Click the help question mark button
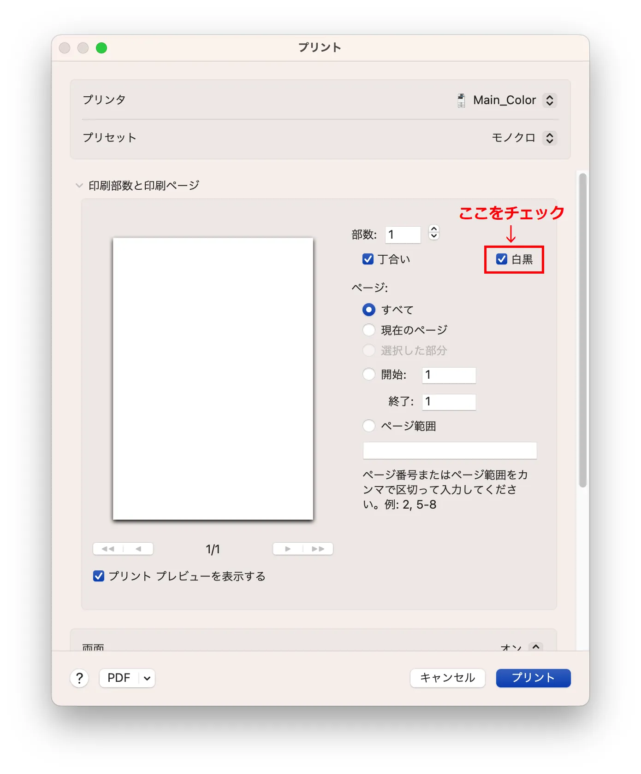The width and height of the screenshot is (641, 774). pos(79,678)
